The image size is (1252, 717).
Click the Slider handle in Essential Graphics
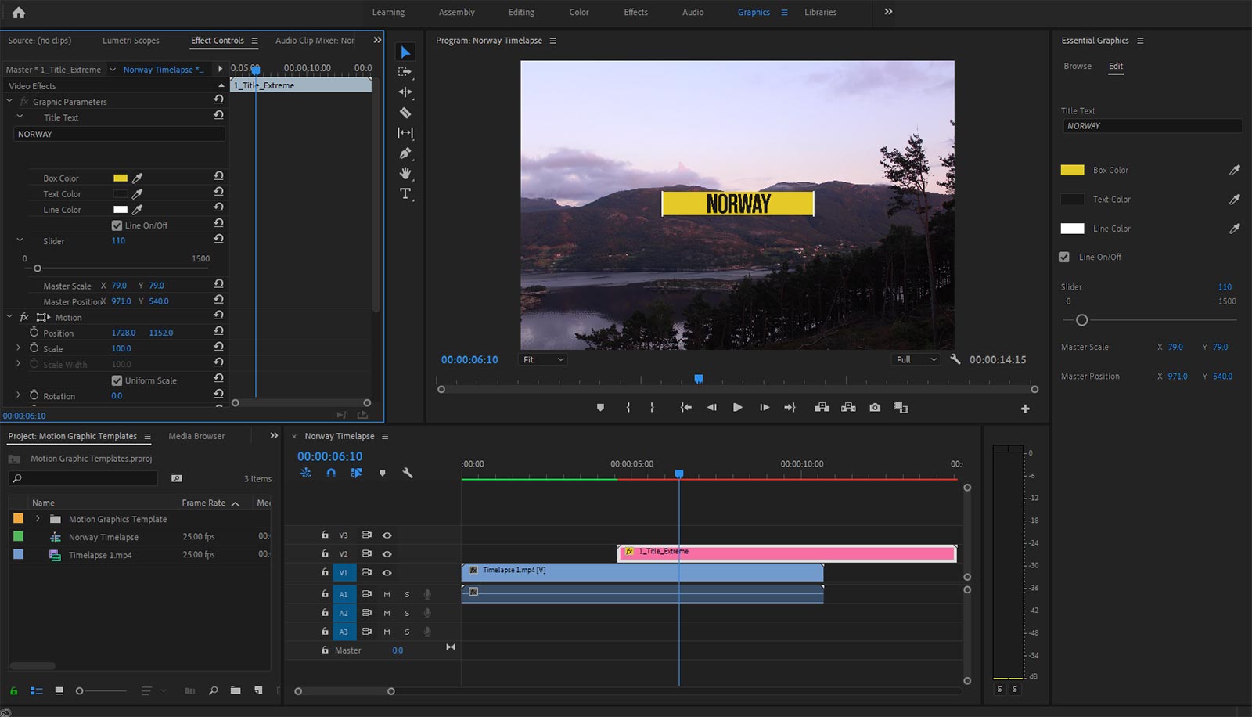click(x=1081, y=320)
